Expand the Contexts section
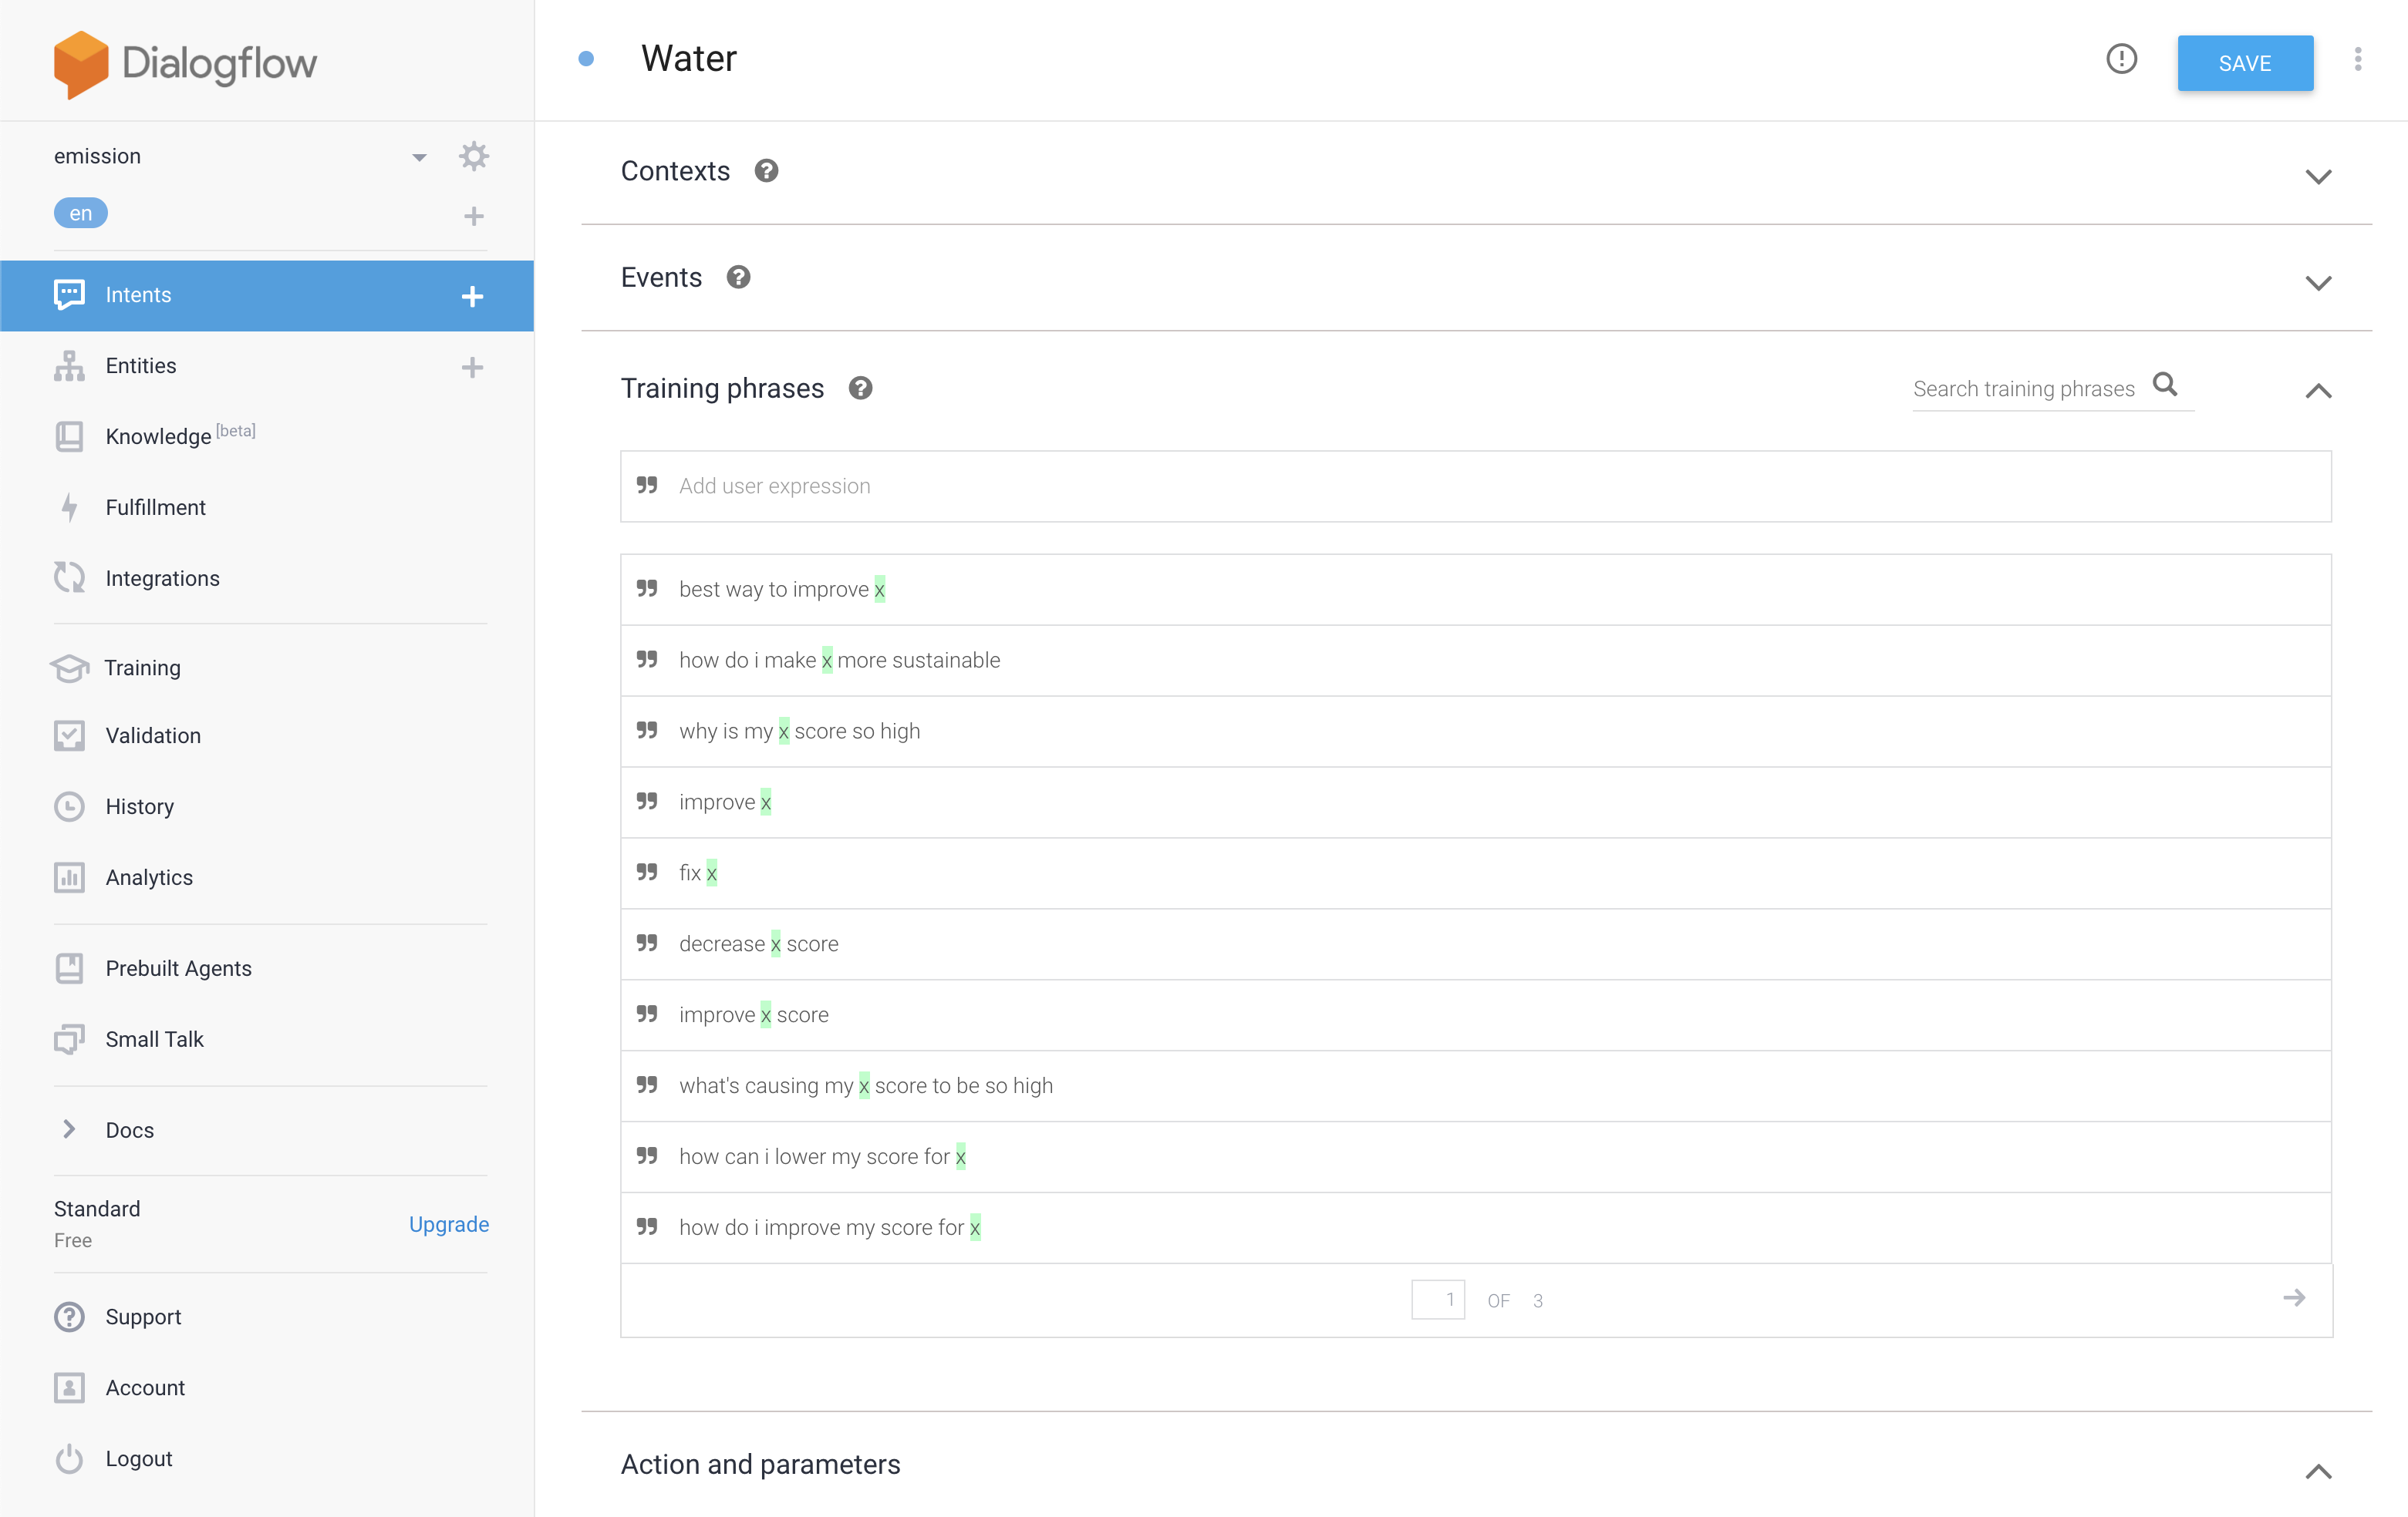This screenshot has height=1517, width=2408. pyautogui.click(x=2317, y=176)
